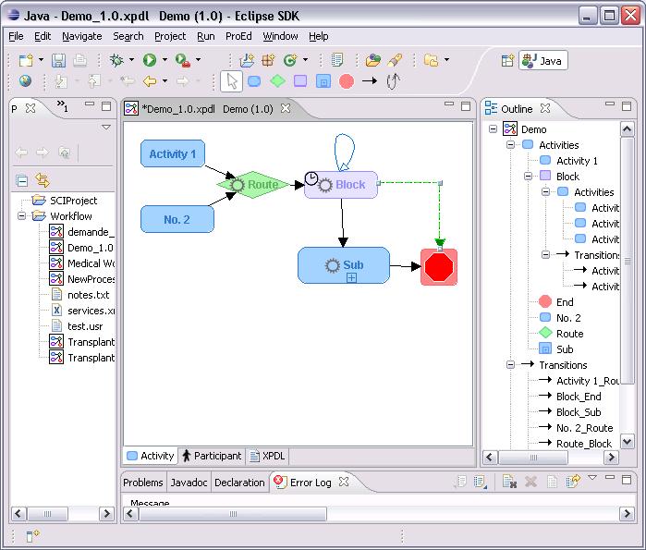The width and height of the screenshot is (646, 550).
Task: Click the red End node on canvas
Action: click(439, 267)
